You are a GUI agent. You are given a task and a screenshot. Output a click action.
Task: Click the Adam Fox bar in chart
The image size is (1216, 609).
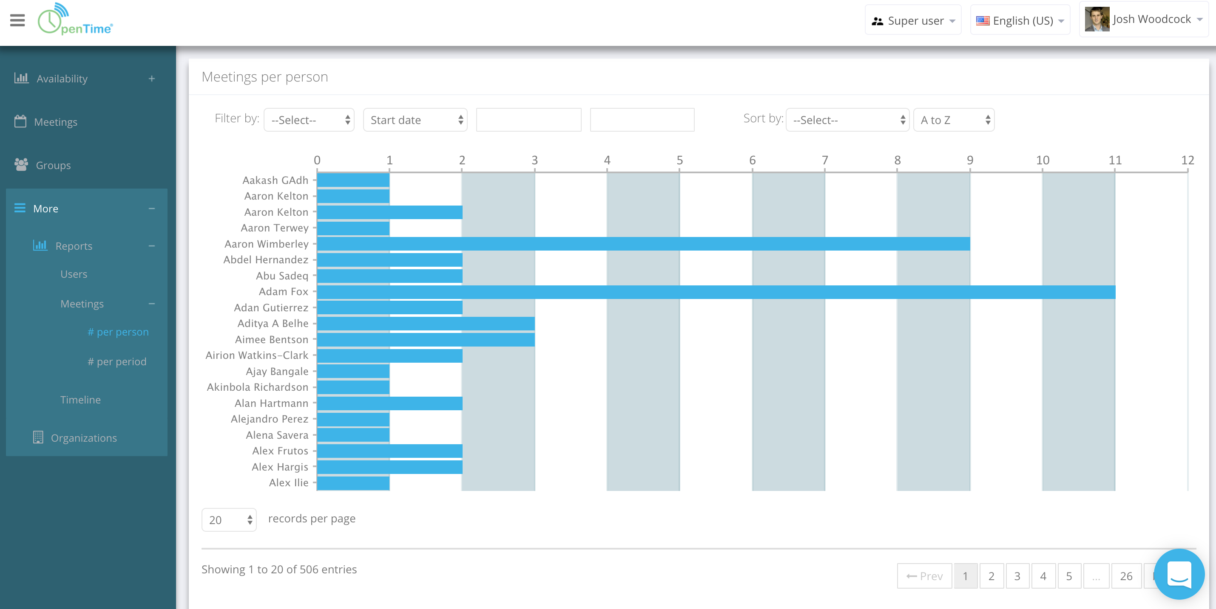tap(716, 292)
